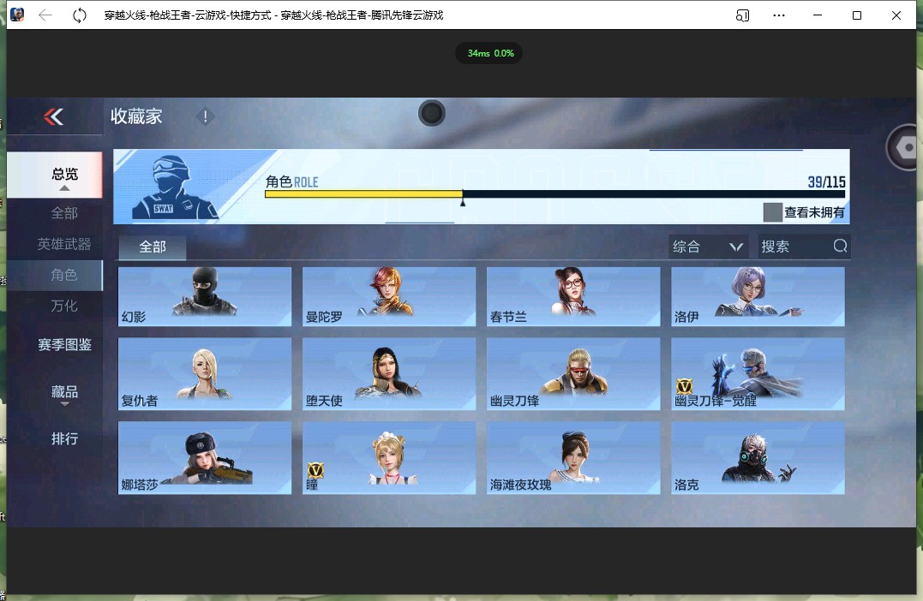Open the 幻影 character card
The height and width of the screenshot is (601, 923).
[x=205, y=296]
